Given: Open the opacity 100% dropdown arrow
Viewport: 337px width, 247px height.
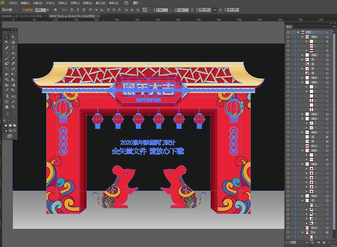Looking at the screenshot, I should coord(48,10).
